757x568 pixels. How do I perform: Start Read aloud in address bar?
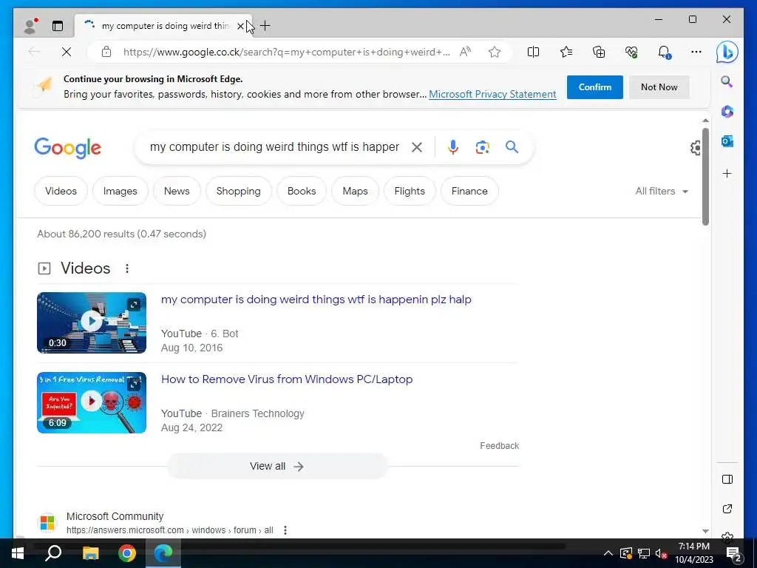tap(465, 52)
